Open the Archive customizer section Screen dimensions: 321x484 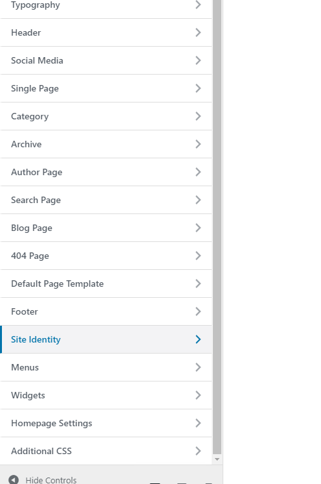point(106,144)
